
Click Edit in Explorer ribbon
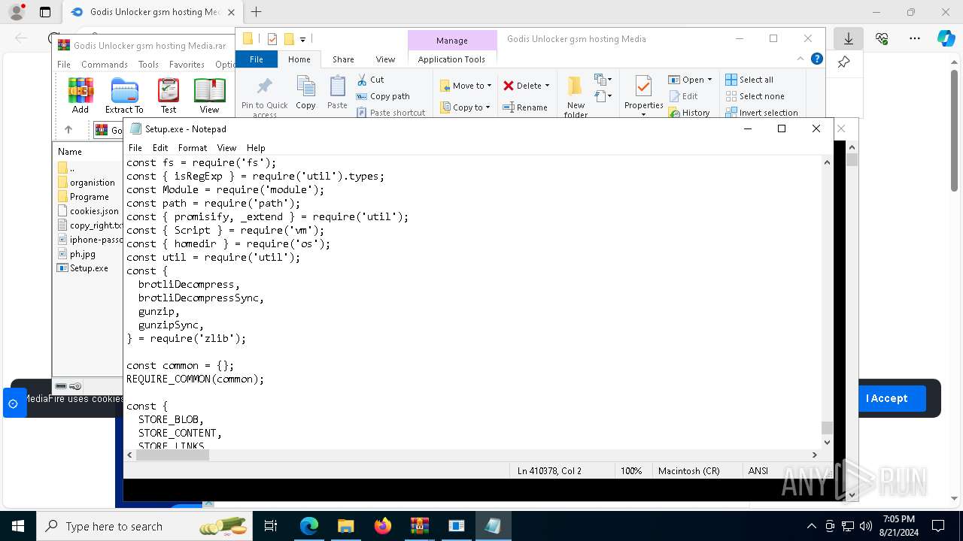683,96
